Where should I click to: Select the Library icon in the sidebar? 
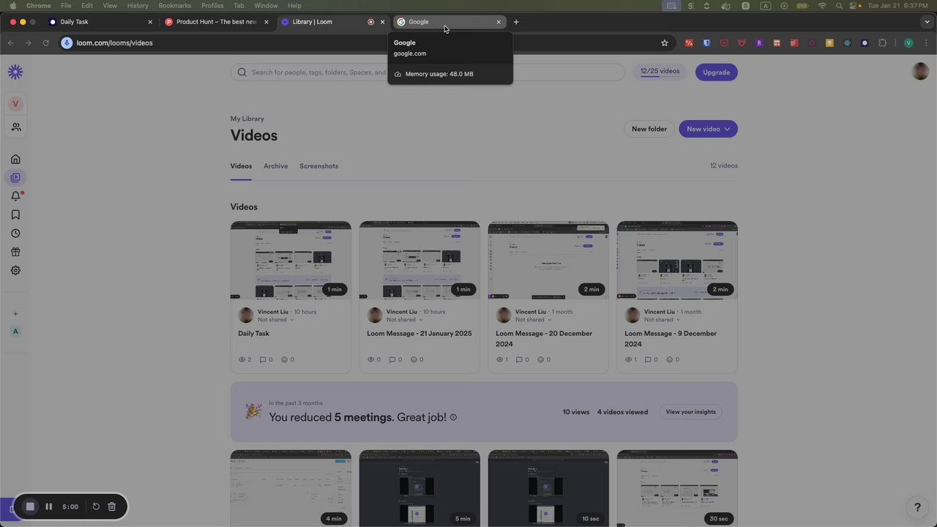[x=15, y=178]
